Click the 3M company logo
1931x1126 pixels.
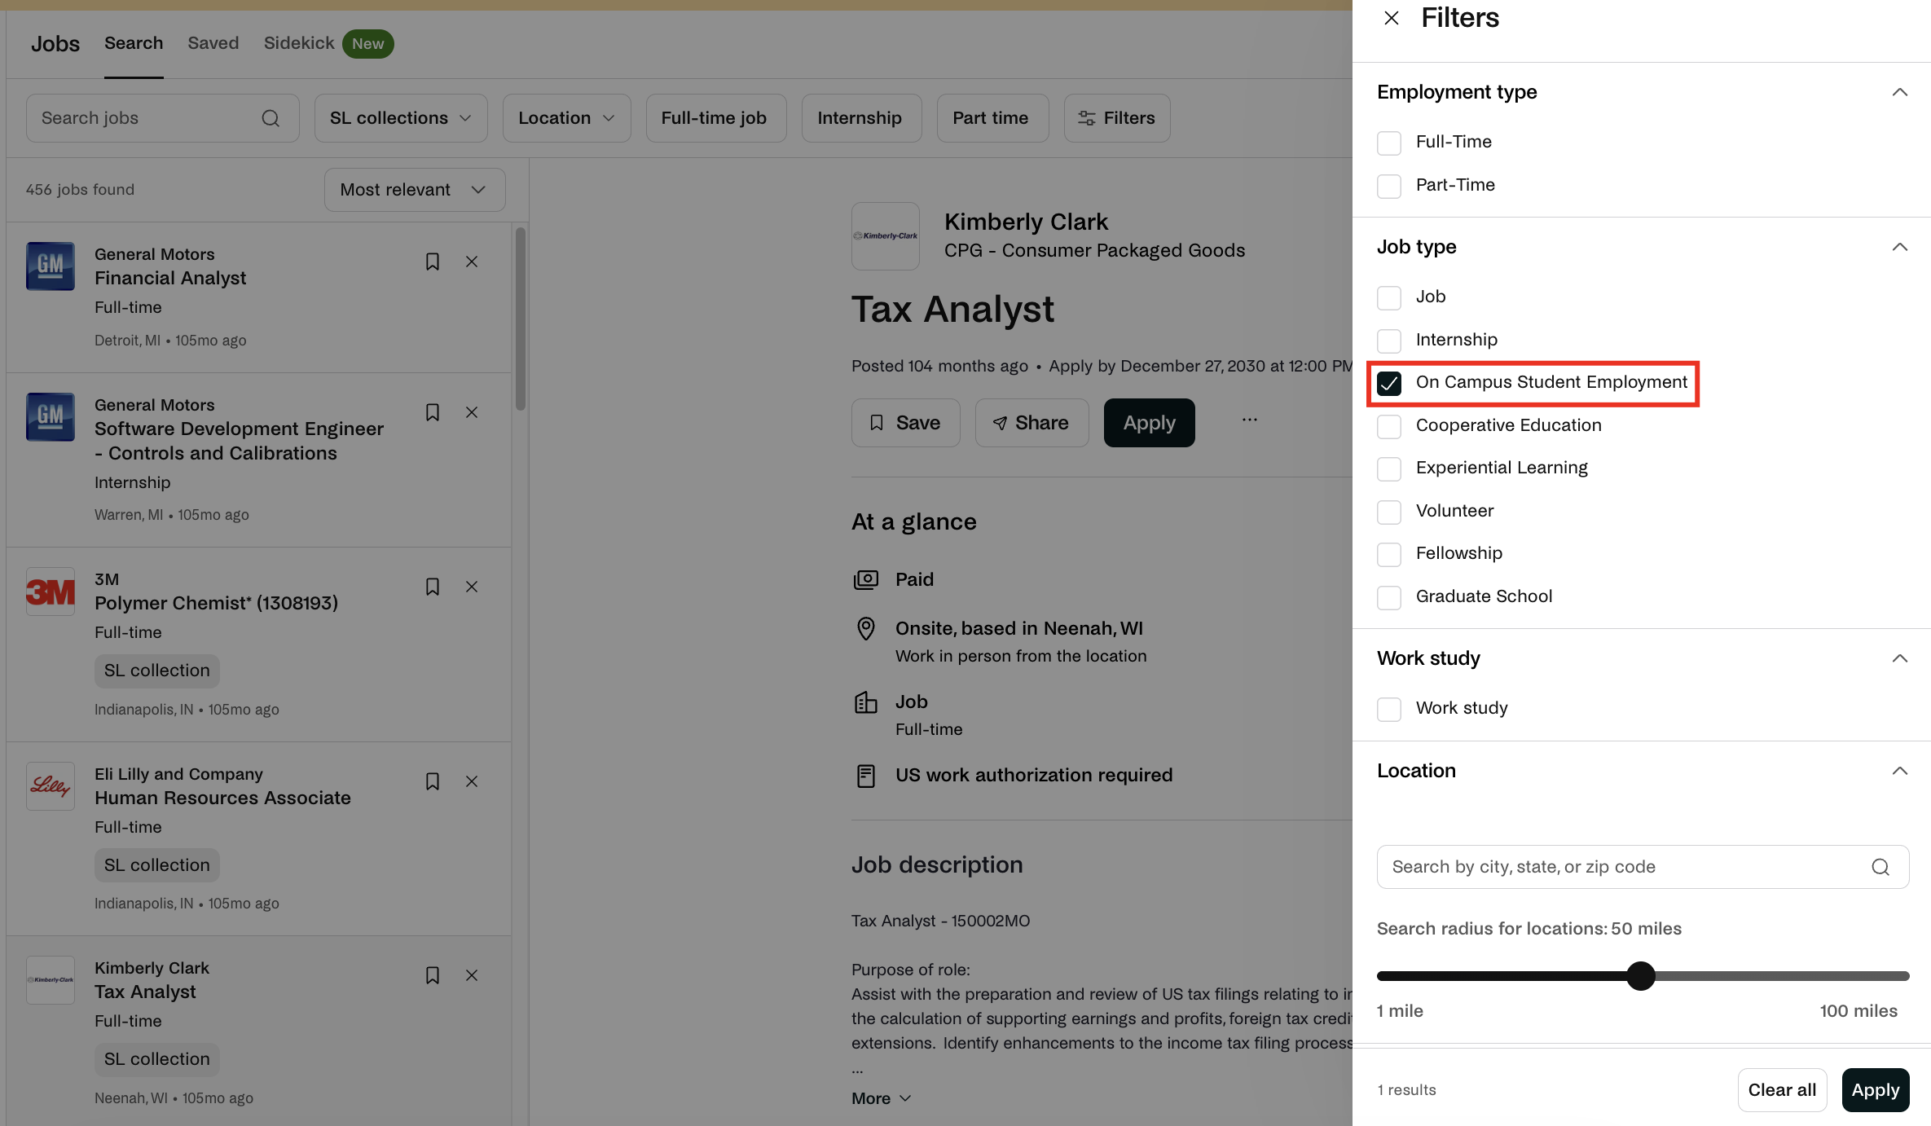51,591
